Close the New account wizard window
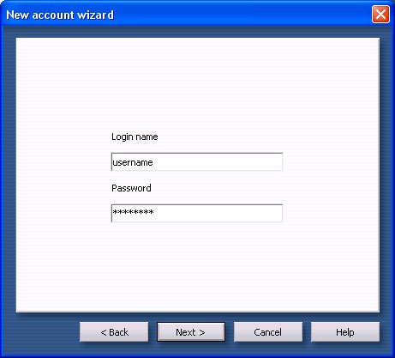Viewport: 395px width, 358px height. click(x=380, y=14)
